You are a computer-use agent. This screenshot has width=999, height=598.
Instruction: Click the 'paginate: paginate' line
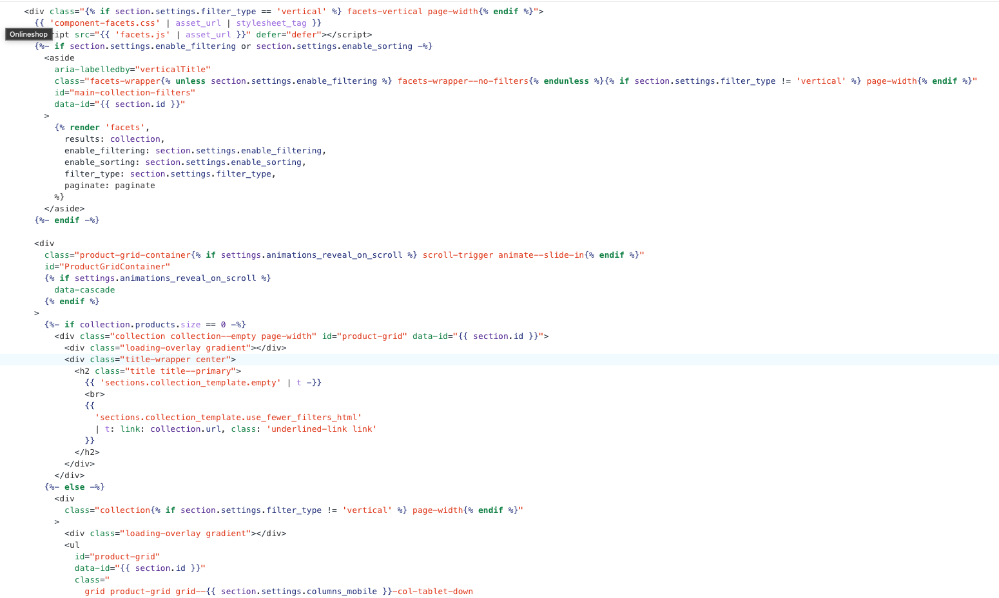(110, 186)
